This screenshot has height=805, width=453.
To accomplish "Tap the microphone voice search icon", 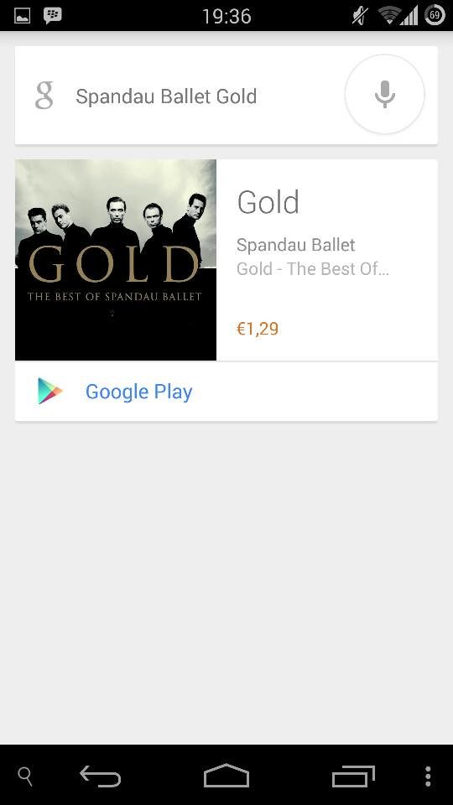I will pos(385,95).
